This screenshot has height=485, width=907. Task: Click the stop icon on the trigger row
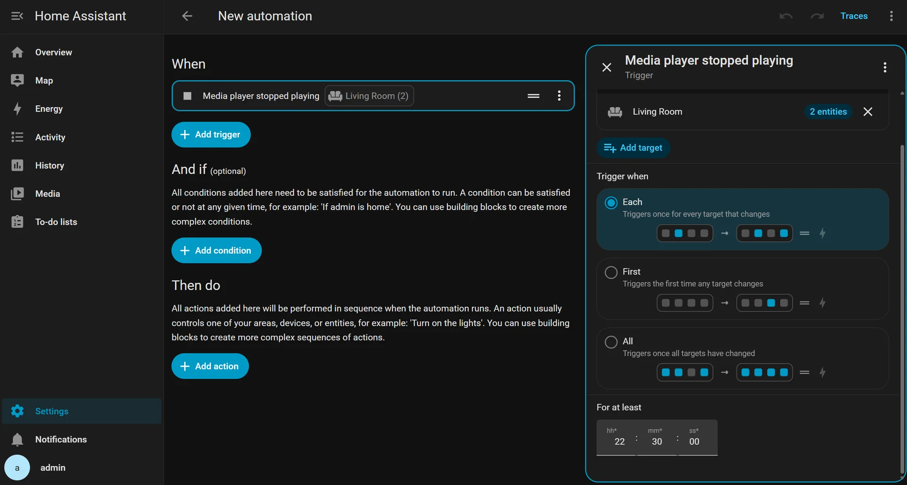188,96
